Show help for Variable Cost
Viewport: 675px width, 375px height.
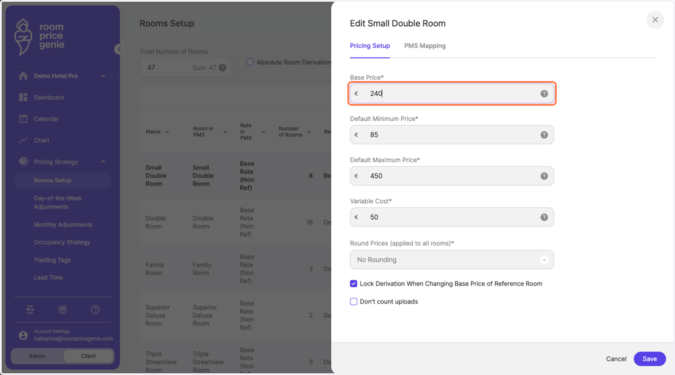(x=544, y=217)
